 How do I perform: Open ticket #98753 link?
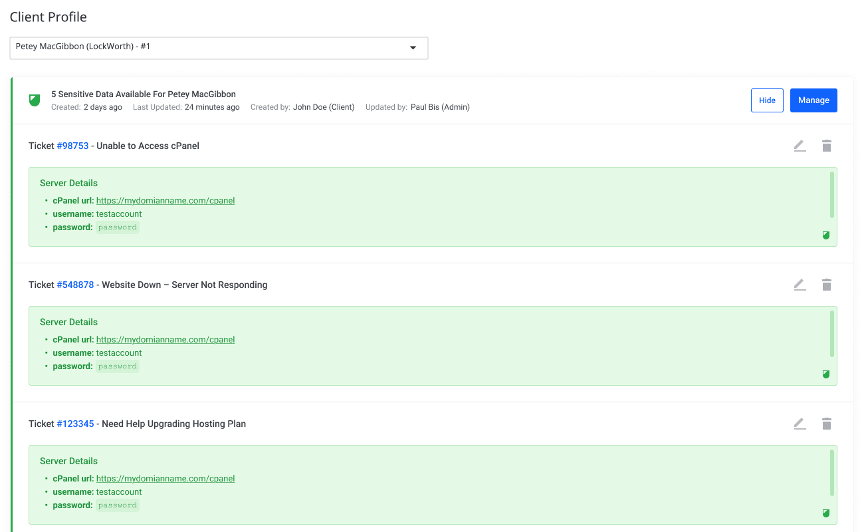pyautogui.click(x=72, y=146)
